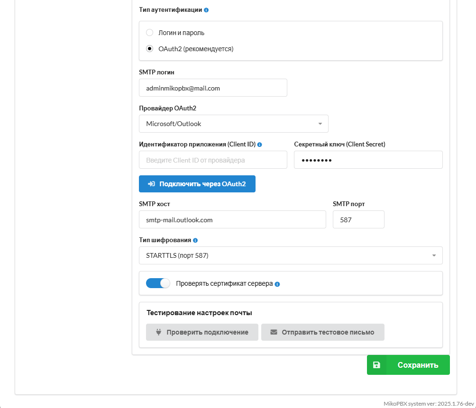This screenshot has width=476, height=408.
Task: Click info icon next to Тип аутентификации
Action: [206, 10]
